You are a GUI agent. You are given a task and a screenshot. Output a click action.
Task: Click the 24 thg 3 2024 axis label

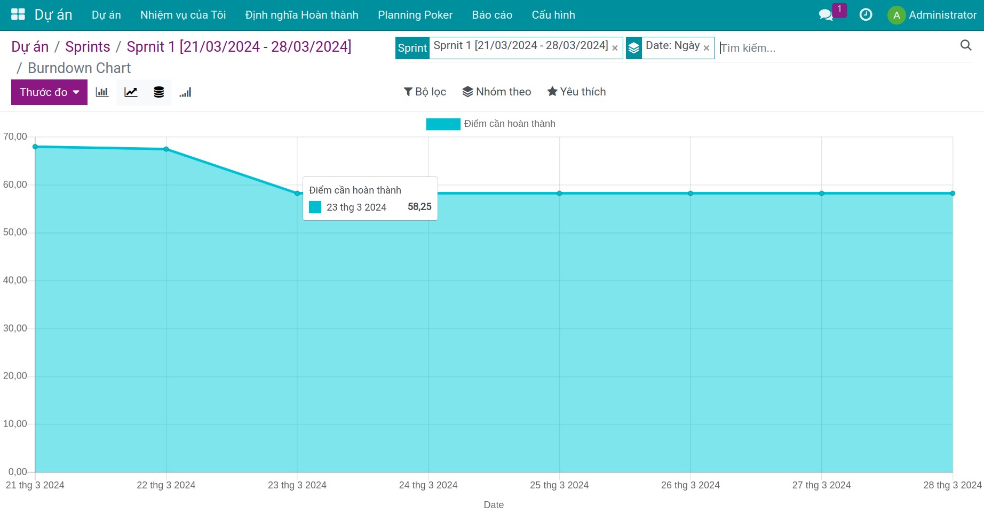(x=428, y=485)
